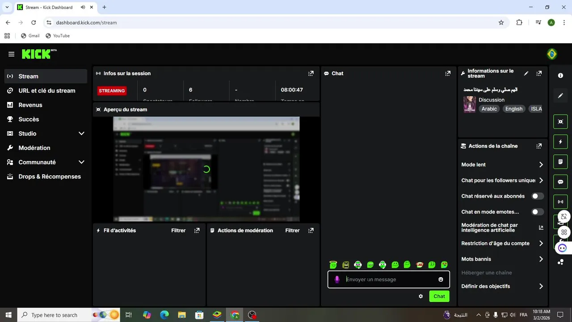Click the floating four-squares grid button

click(564, 232)
